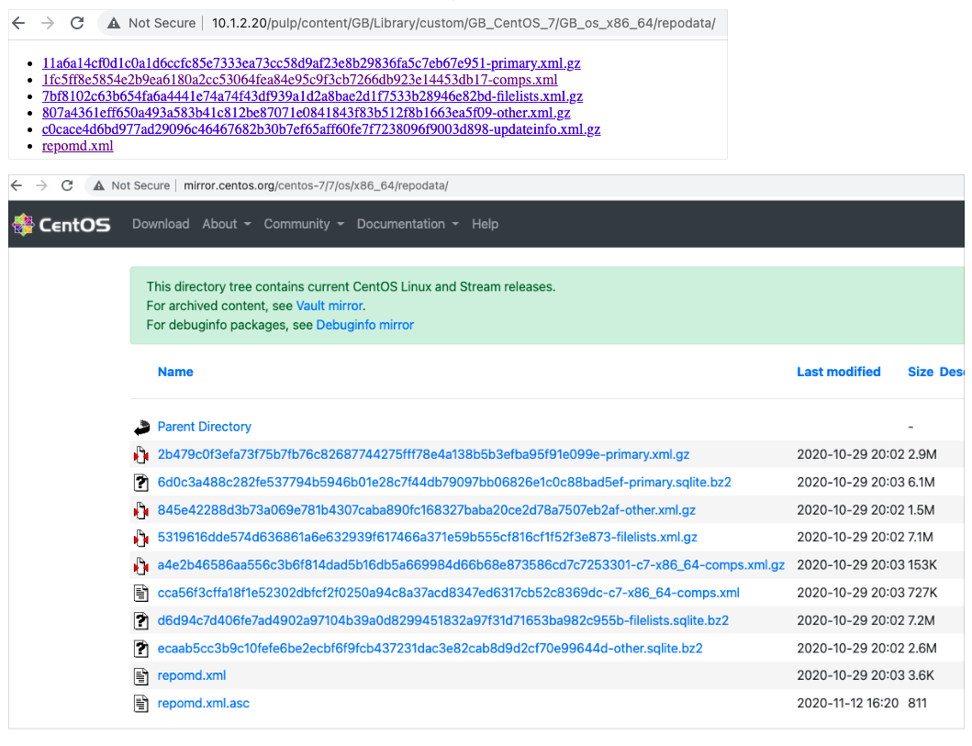
Task: Click the forward arrow in the 10.1.2.20 browser
Action: (48, 24)
